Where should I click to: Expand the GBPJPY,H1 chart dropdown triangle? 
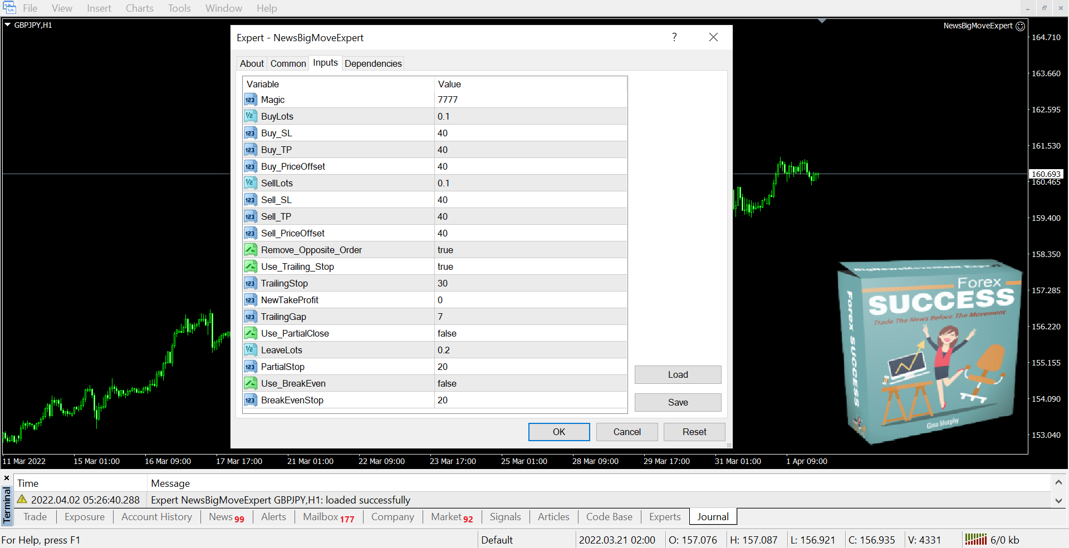tap(8, 25)
